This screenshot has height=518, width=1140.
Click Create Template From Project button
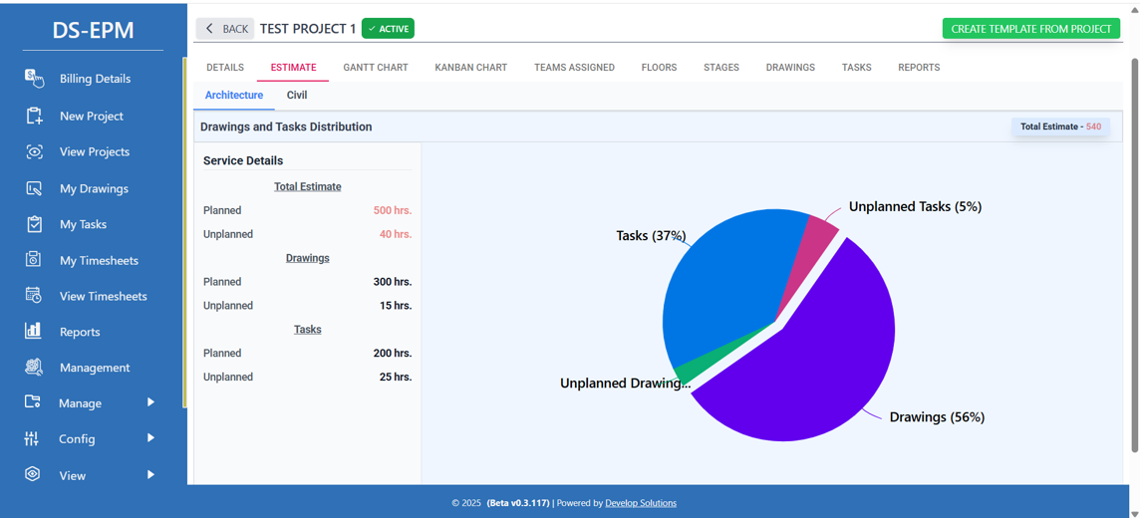click(x=1031, y=29)
